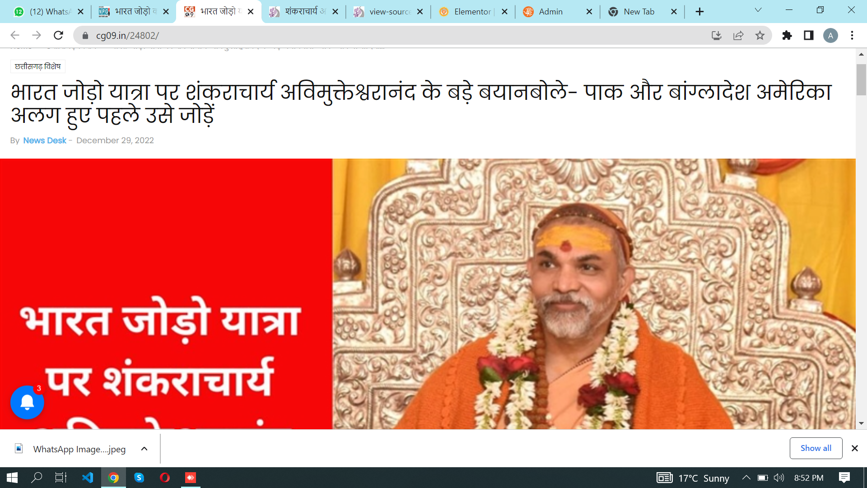Open the Chrome three-dot menu

pyautogui.click(x=852, y=35)
